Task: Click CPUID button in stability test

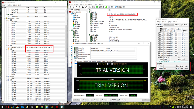Action: pyautogui.click(x=114, y=100)
